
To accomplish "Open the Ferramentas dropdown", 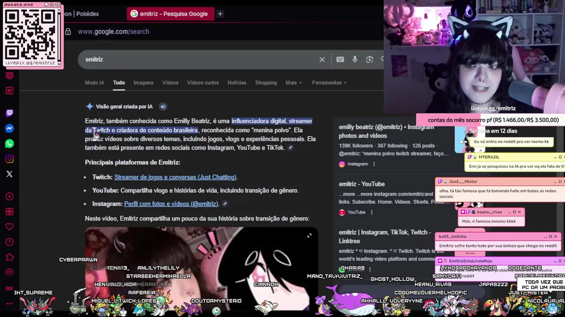I will click(329, 83).
